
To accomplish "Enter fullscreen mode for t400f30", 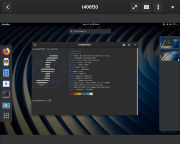I will point(135,7).
